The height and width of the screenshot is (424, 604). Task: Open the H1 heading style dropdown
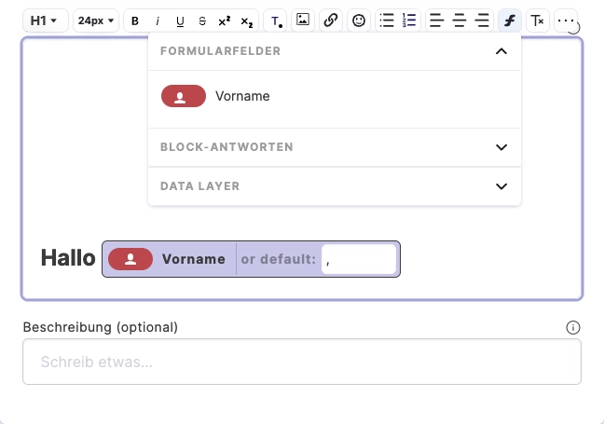(x=45, y=21)
